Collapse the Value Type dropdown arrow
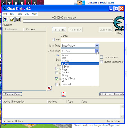128x128 pixels. pyautogui.click(x=97, y=51)
